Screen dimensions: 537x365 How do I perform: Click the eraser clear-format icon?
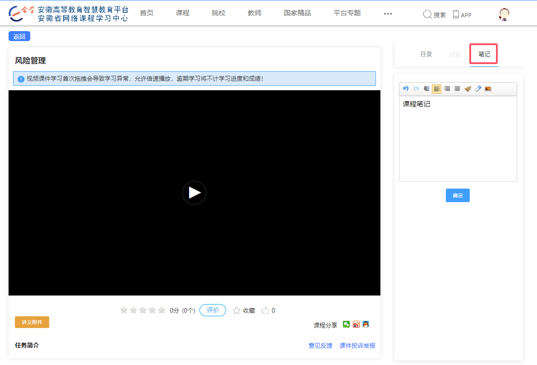[x=478, y=89]
